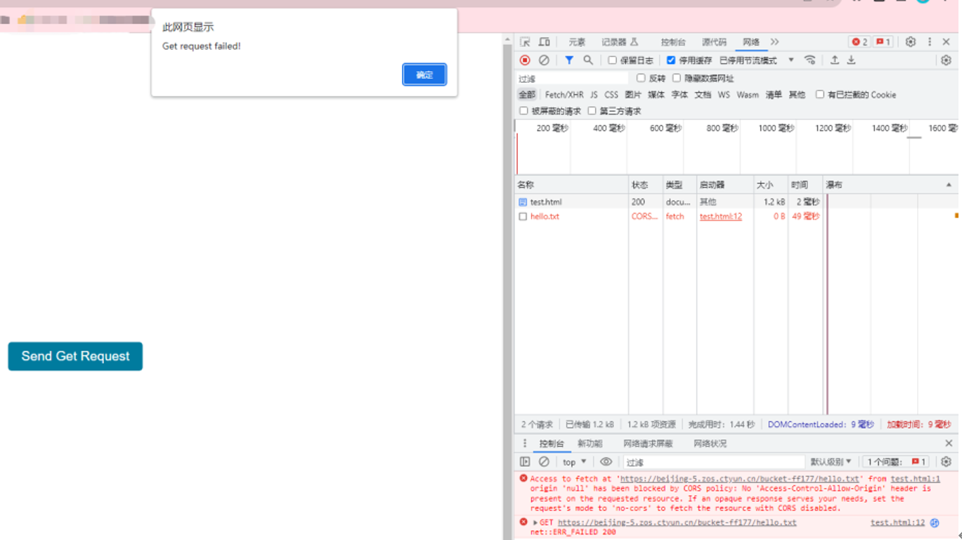Toggle the device toolbar icon
Screen dimensions: 962x540
click(x=544, y=42)
